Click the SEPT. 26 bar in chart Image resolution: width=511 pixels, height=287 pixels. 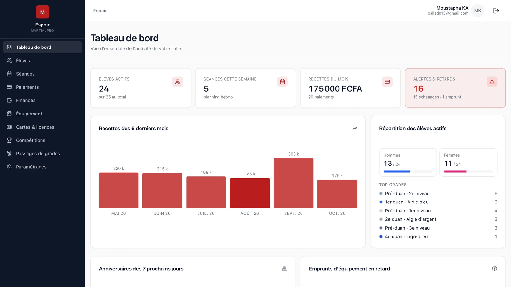(294, 183)
